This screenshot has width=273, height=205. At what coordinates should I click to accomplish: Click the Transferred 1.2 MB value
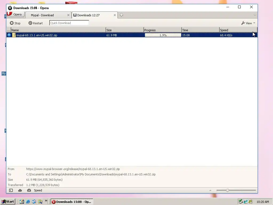(43, 185)
